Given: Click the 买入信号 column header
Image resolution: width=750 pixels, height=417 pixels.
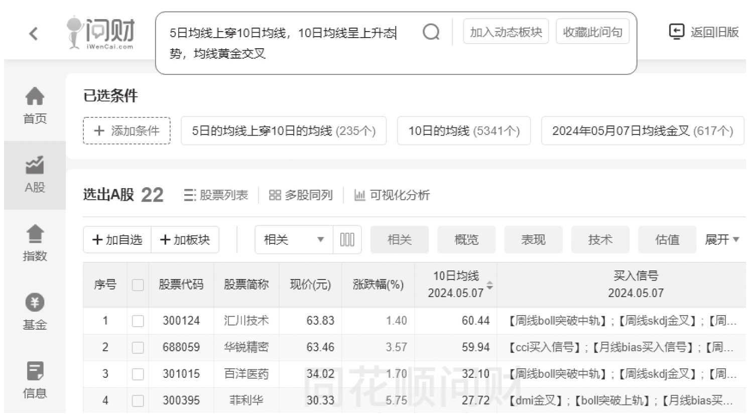Looking at the screenshot, I should pos(636,284).
